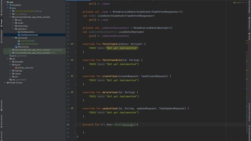This screenshot has height=141, width=251.
Task: Click the TaskRepository interface file icon
Action: pos(18,32)
